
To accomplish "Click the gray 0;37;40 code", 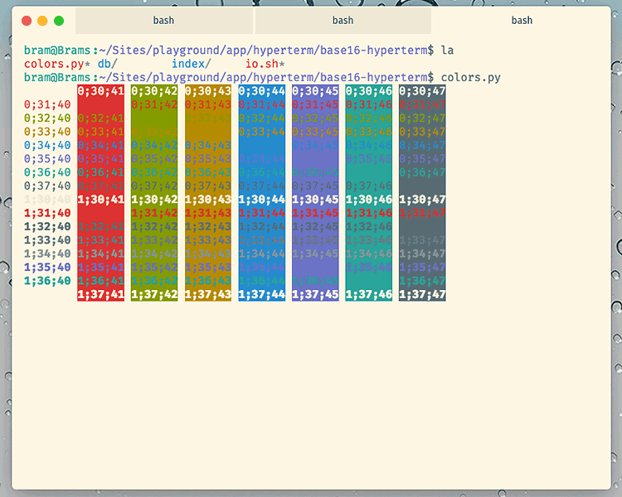I will click(x=47, y=186).
